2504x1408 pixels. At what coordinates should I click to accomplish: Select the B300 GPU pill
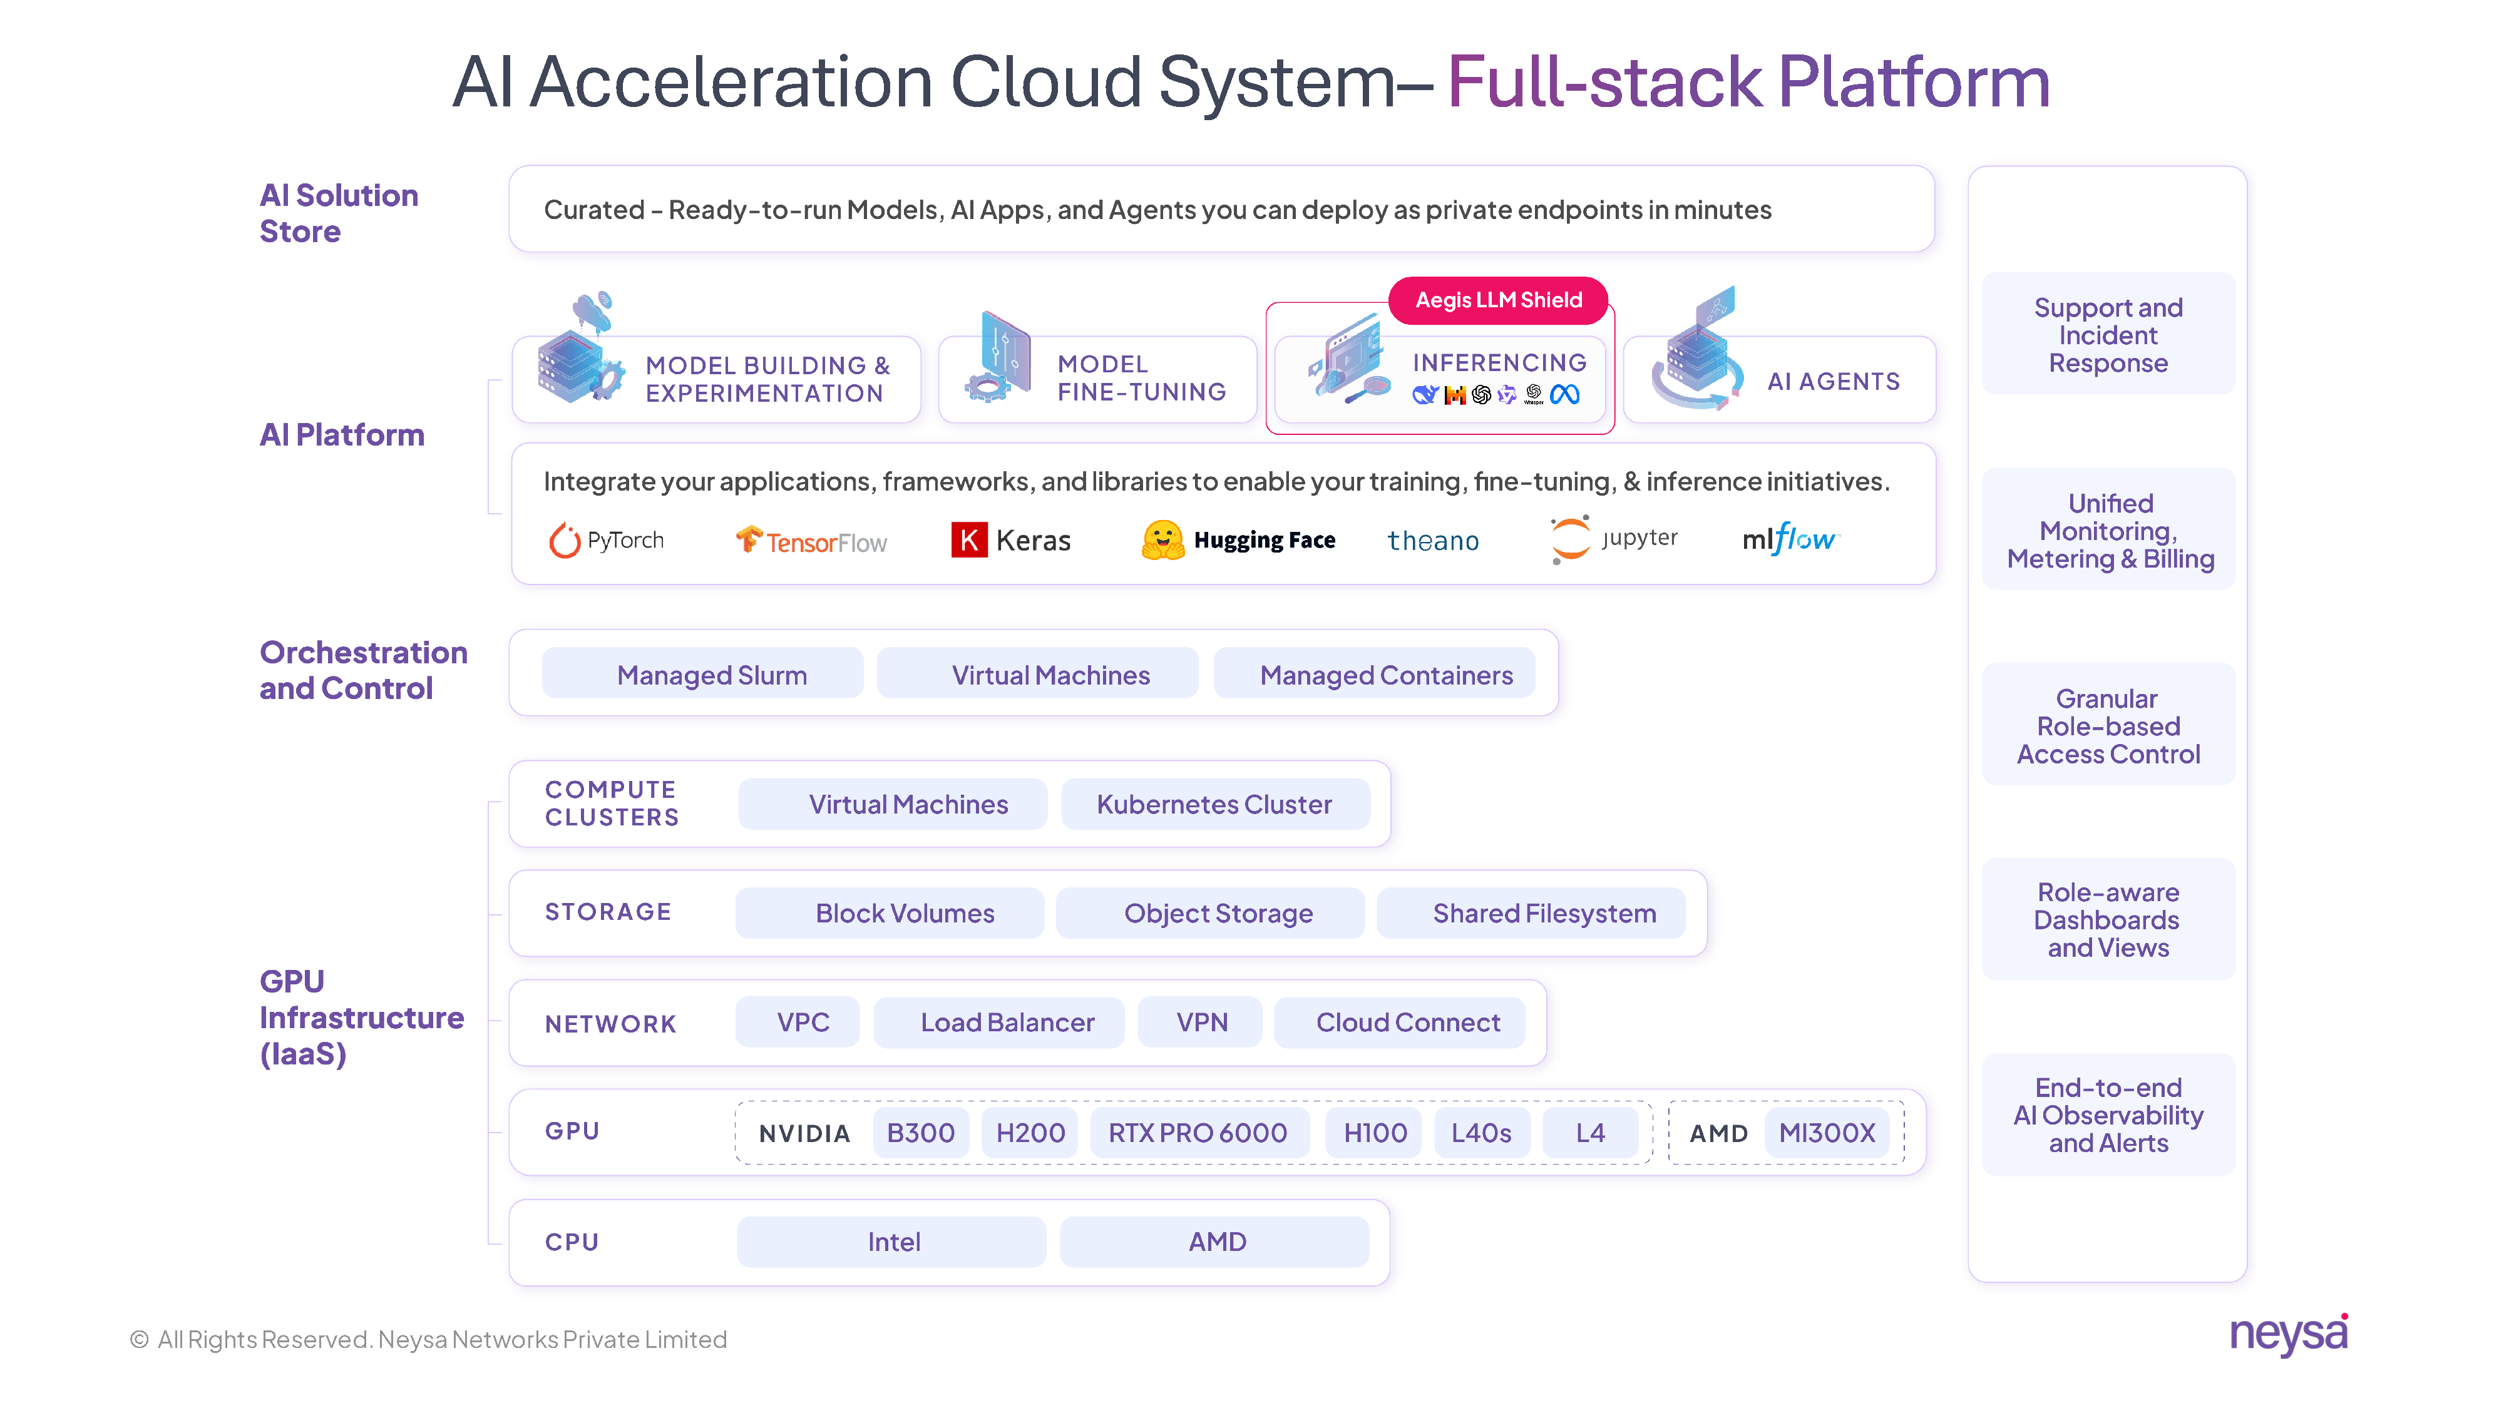(920, 1133)
